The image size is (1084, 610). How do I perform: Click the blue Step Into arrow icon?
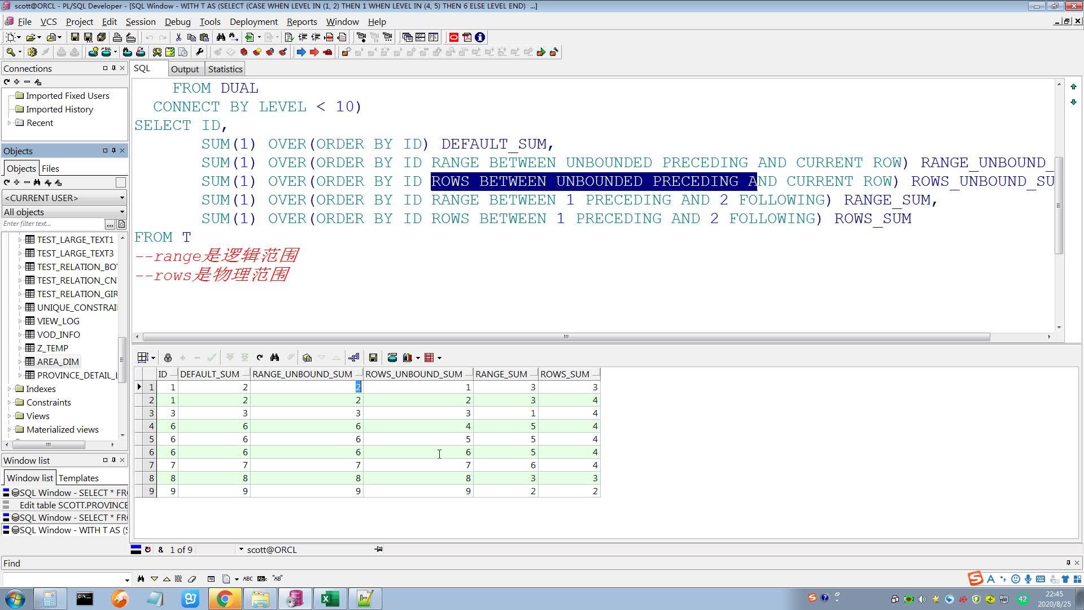pyautogui.click(x=301, y=52)
